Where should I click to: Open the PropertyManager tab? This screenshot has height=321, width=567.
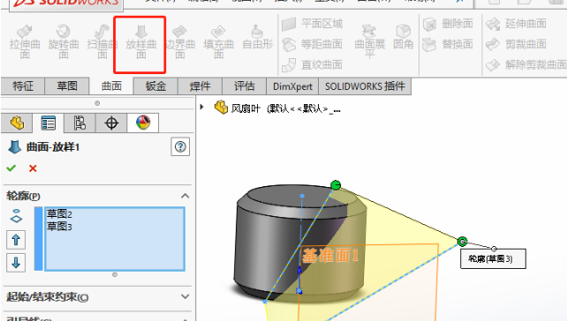click(48, 123)
